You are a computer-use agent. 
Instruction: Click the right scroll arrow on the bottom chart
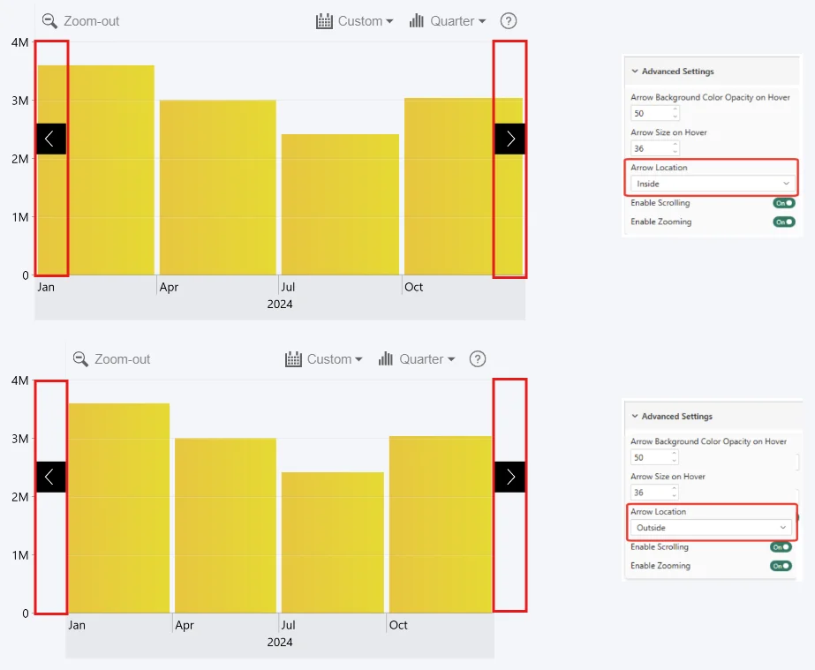point(510,477)
